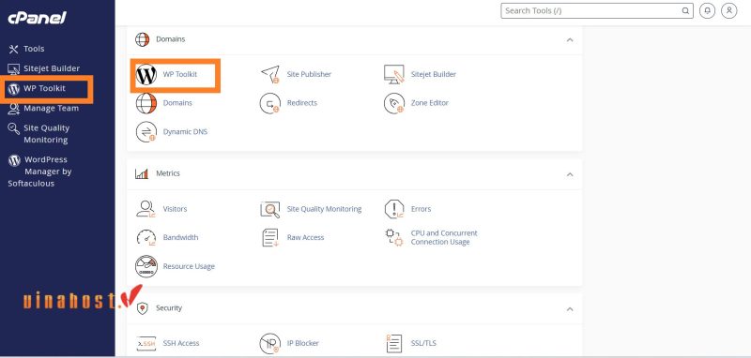Screen dimensions: 751x358
Task: Select Site Quality Monitoring in the sidebar
Action: tap(46, 134)
